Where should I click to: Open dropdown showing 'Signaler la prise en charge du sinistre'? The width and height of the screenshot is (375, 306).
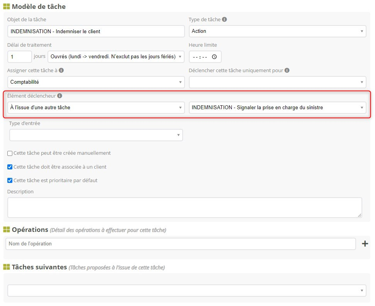point(277,108)
